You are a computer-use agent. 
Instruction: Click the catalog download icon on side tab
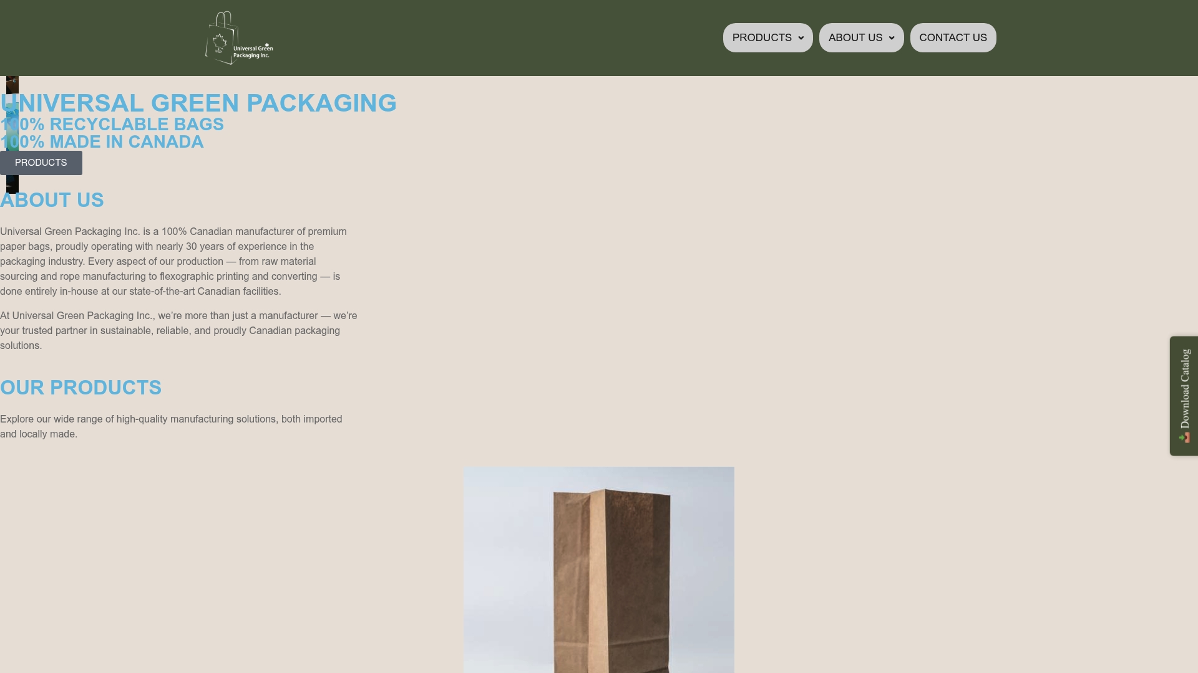pyautogui.click(x=1184, y=438)
